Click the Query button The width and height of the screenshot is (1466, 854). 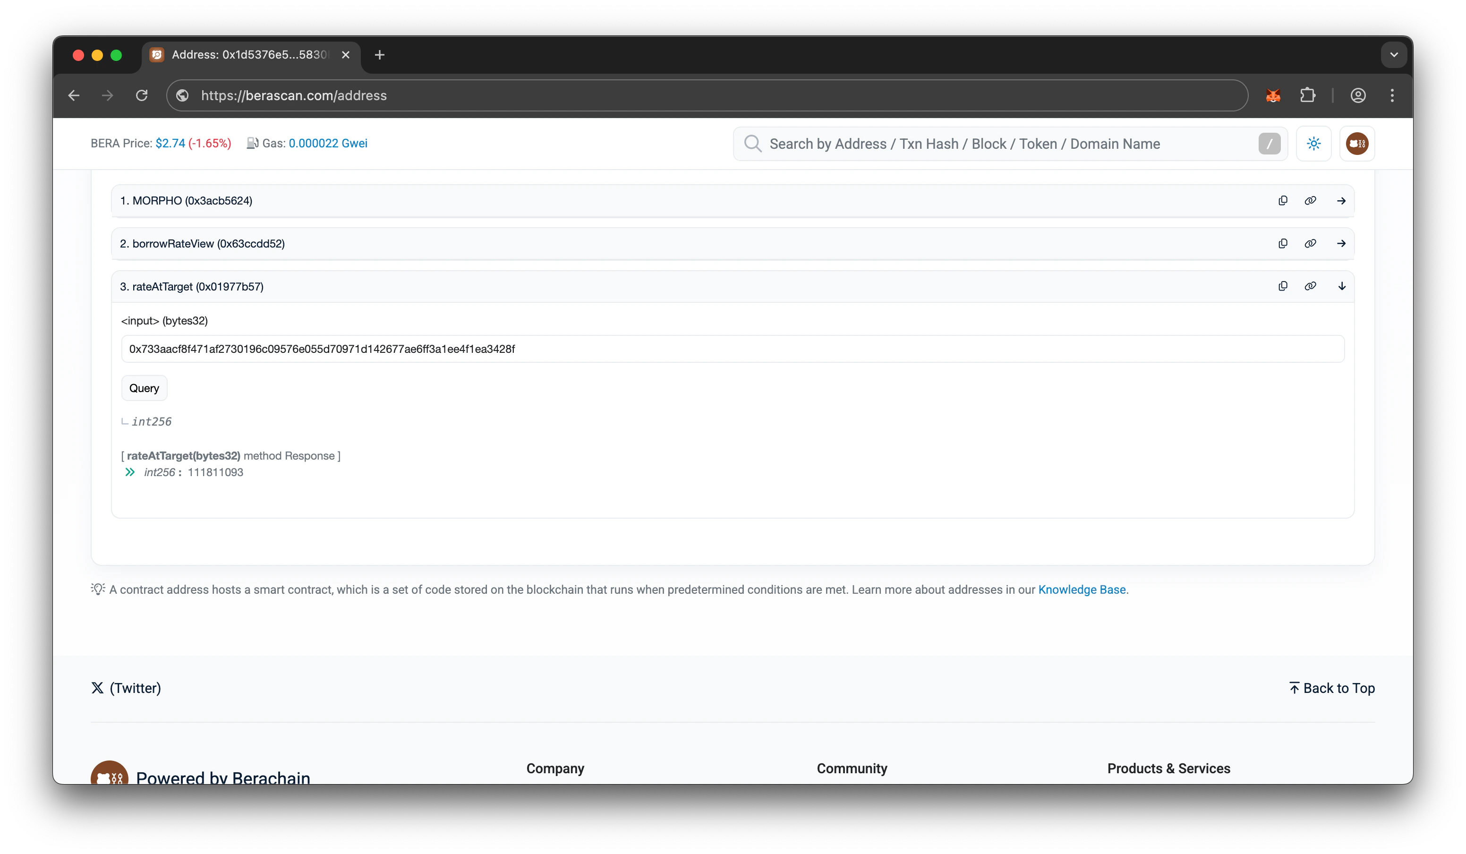click(144, 388)
